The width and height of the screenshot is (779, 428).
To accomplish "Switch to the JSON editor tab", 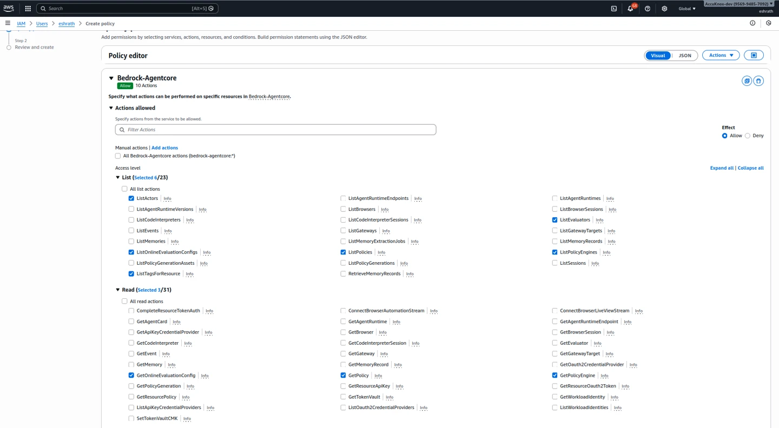I will tap(685, 55).
